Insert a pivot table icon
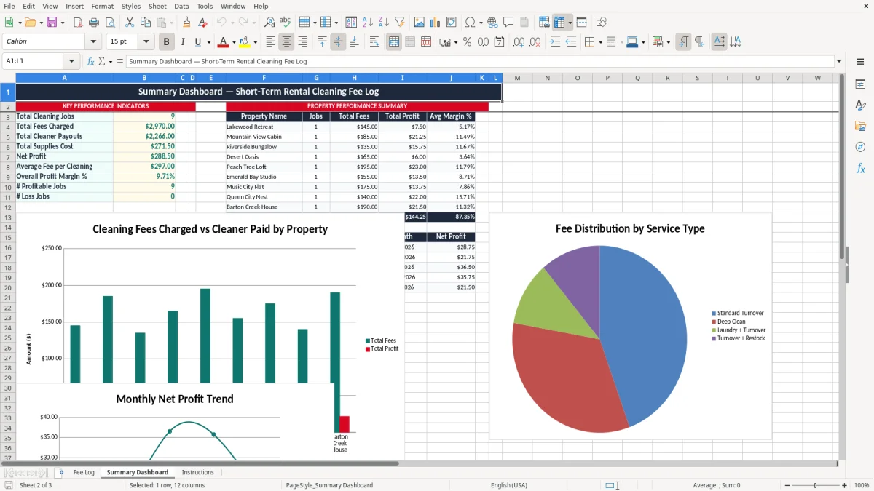The height and width of the screenshot is (491, 874). pos(452,23)
